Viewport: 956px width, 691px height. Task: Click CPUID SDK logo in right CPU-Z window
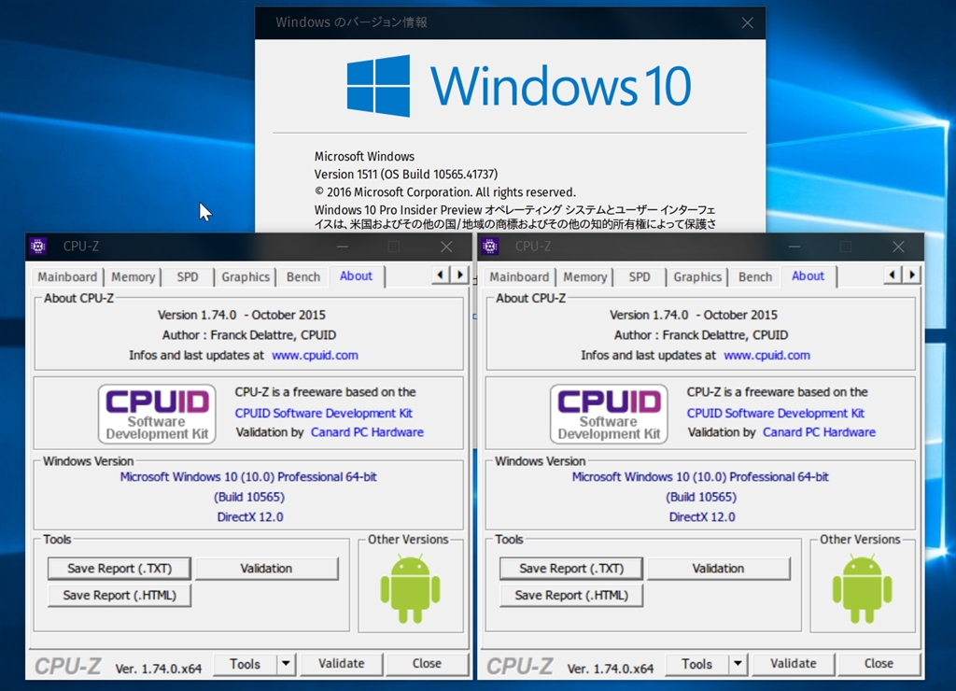pyautogui.click(x=609, y=414)
